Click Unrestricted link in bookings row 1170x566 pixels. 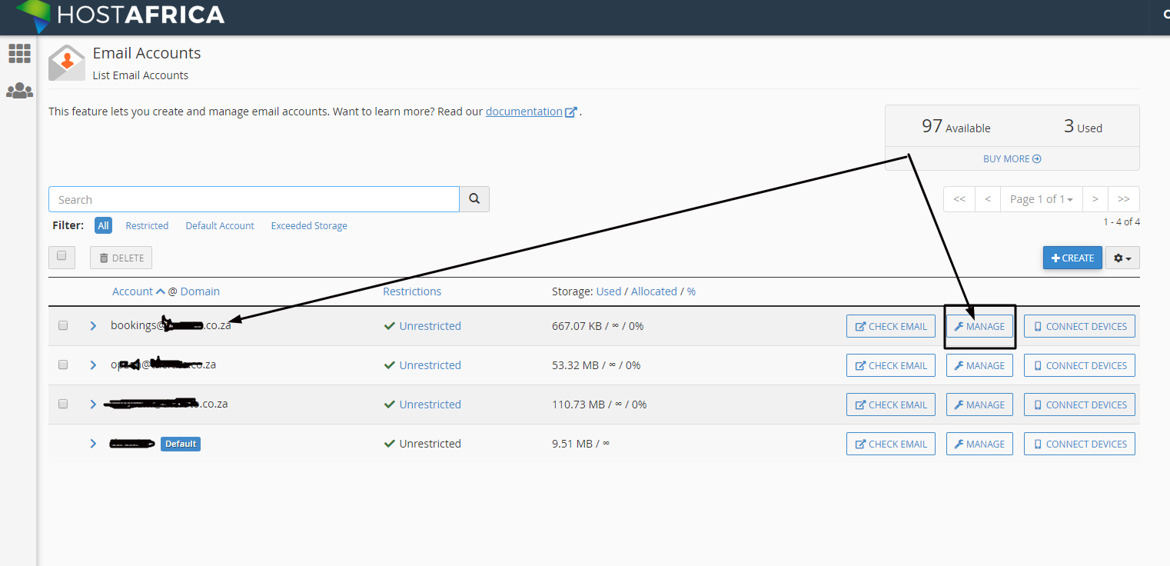(430, 326)
